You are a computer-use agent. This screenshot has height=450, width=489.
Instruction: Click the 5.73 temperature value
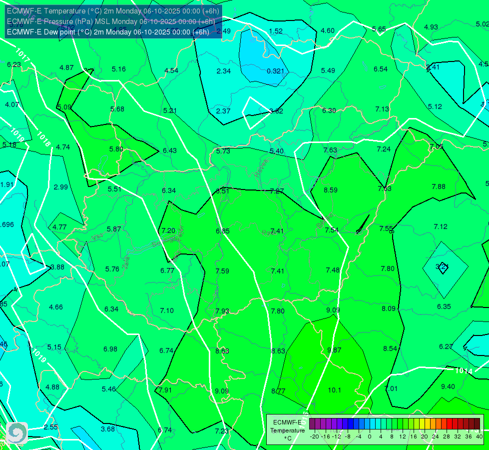(x=223, y=151)
